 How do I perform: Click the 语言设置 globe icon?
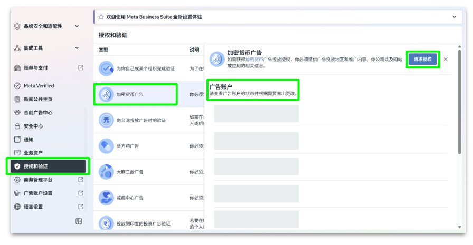click(x=17, y=207)
